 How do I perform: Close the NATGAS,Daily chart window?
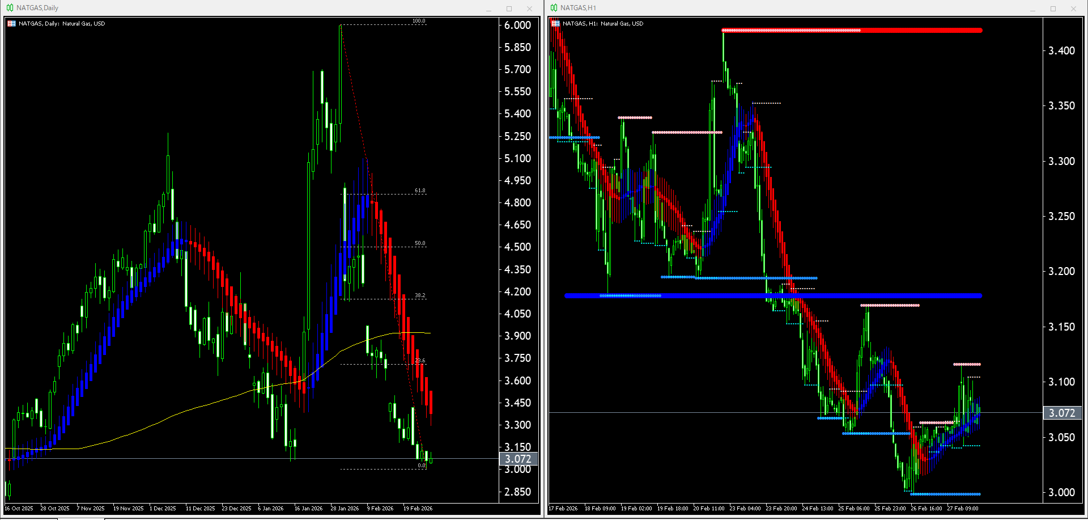[x=529, y=9]
